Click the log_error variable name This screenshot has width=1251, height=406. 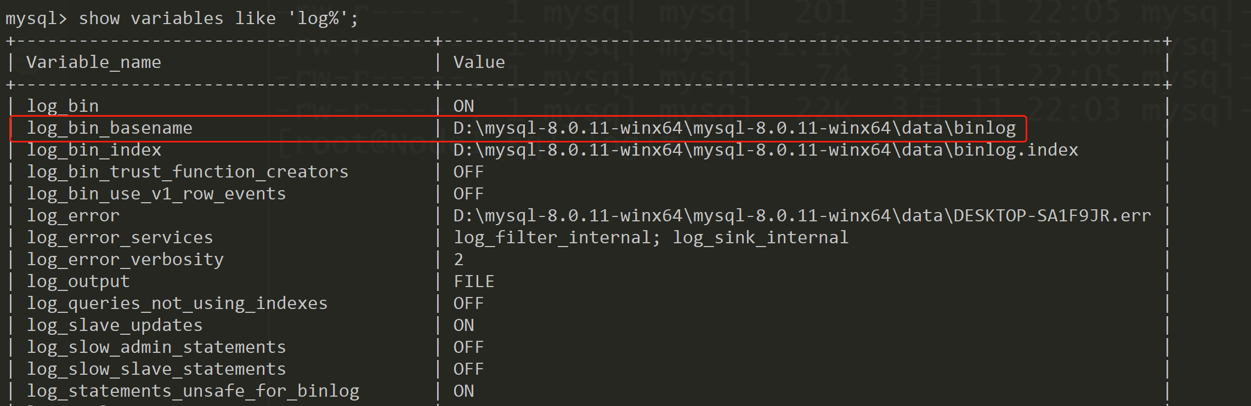[73, 216]
